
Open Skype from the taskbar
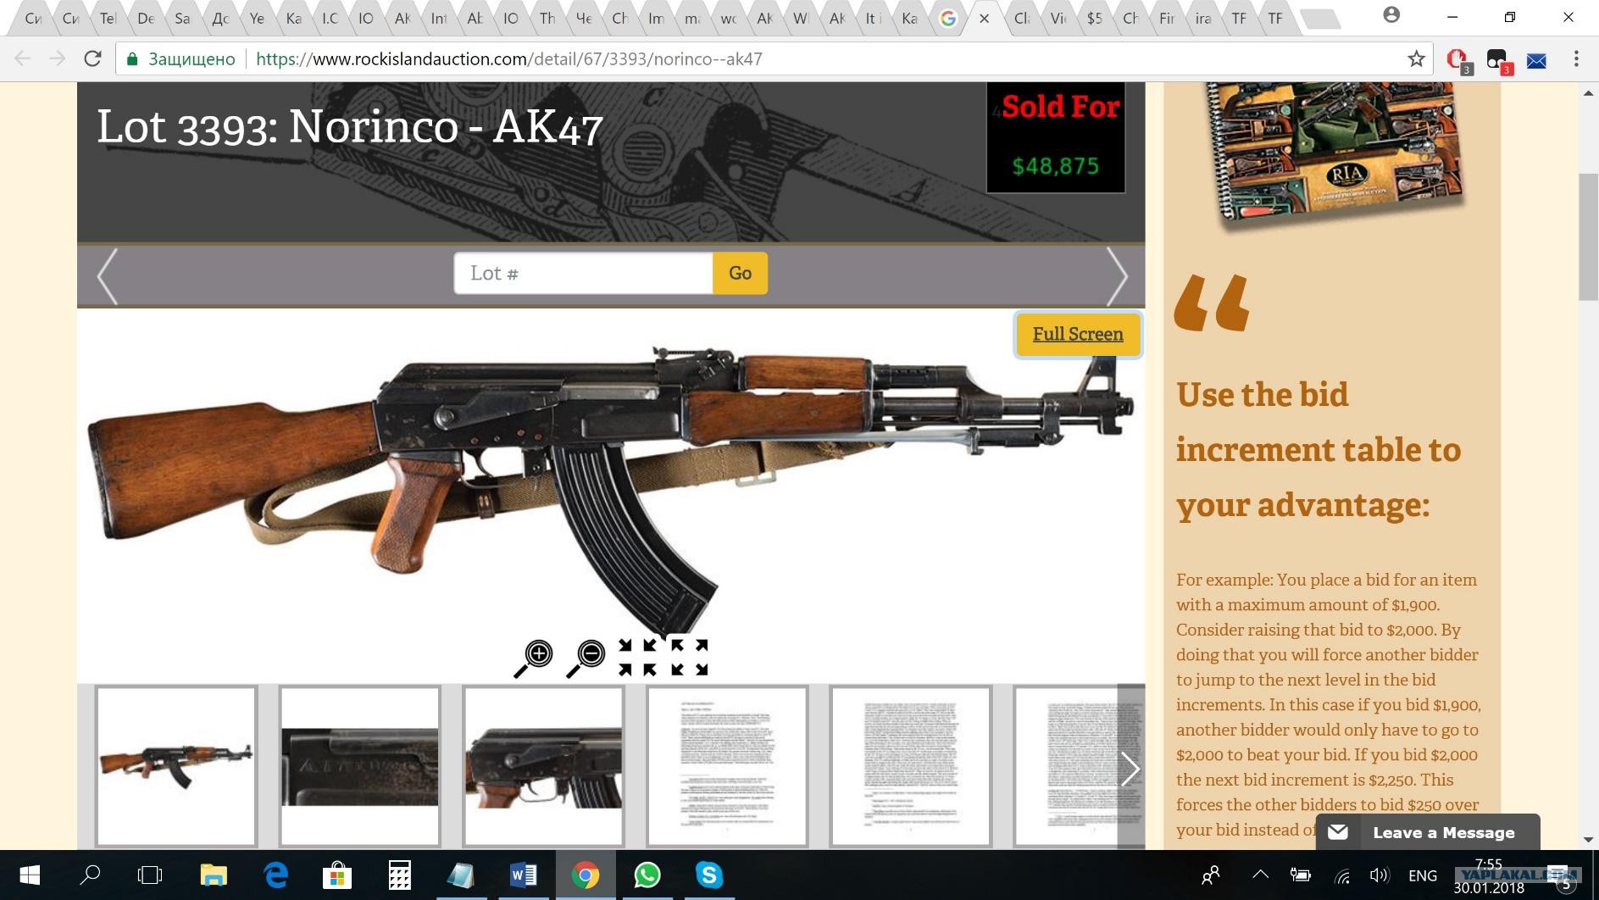pos(708,875)
